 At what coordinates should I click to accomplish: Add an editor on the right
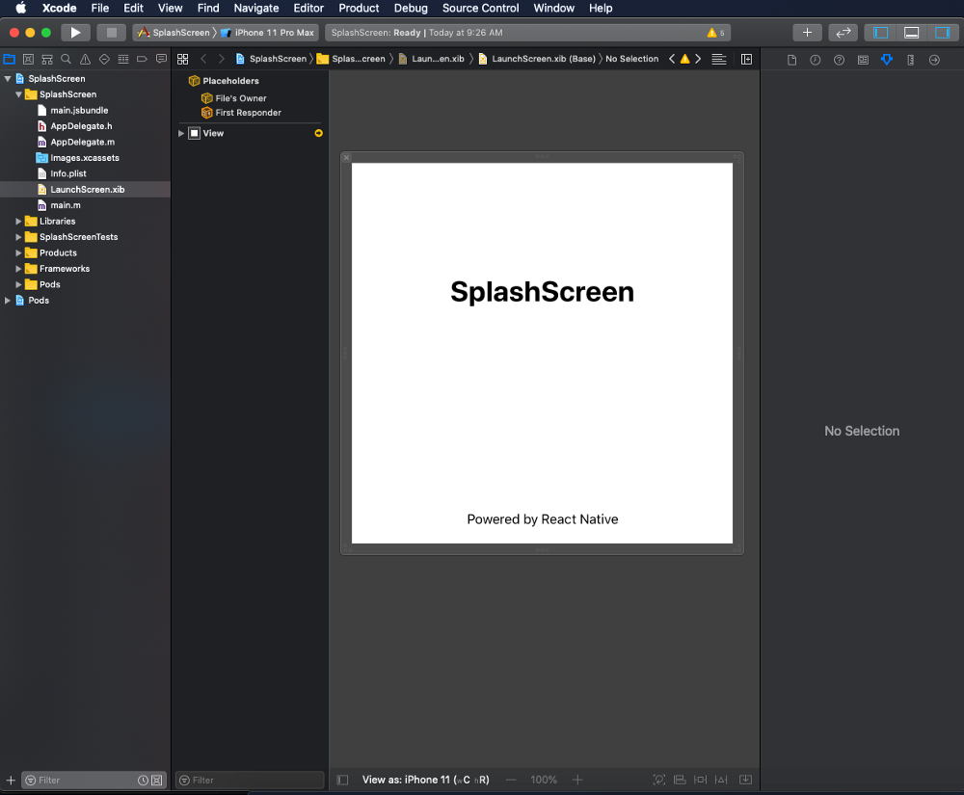[x=746, y=59]
